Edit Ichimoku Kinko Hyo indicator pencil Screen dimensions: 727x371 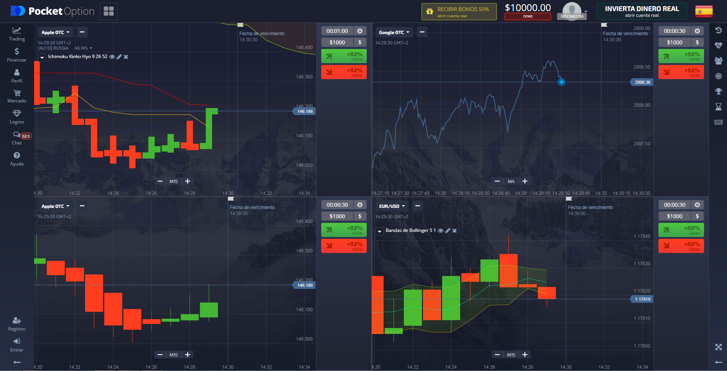pos(119,57)
